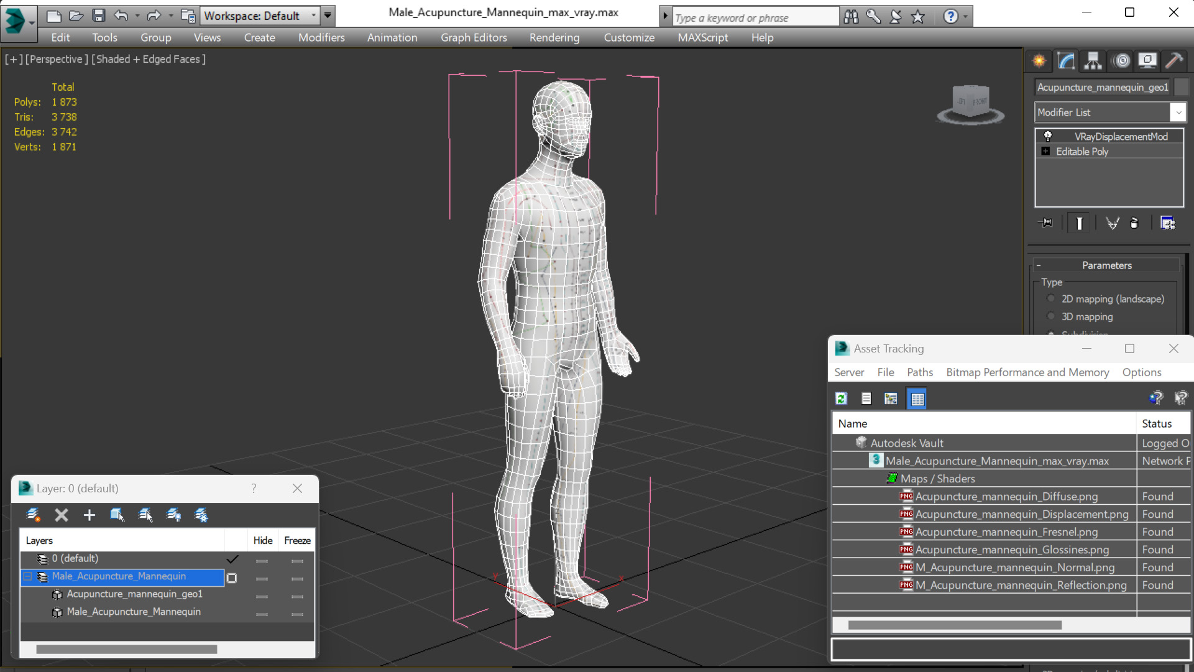This screenshot has width=1194, height=672.
Task: Toggle the VRayDisplacementMod lightbulb on/off
Action: point(1047,136)
